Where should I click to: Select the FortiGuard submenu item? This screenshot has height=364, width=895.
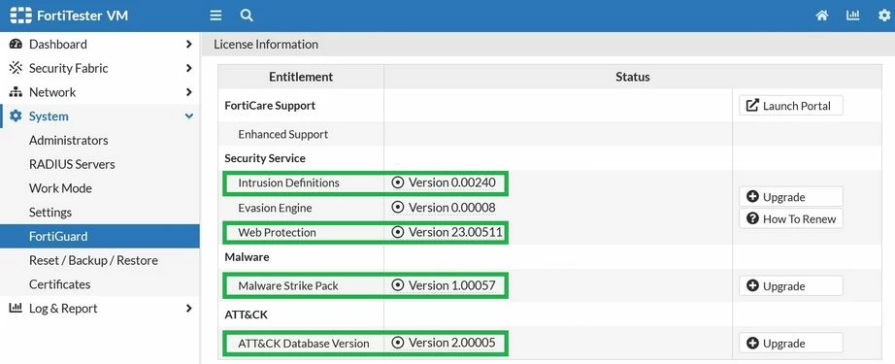click(100, 236)
